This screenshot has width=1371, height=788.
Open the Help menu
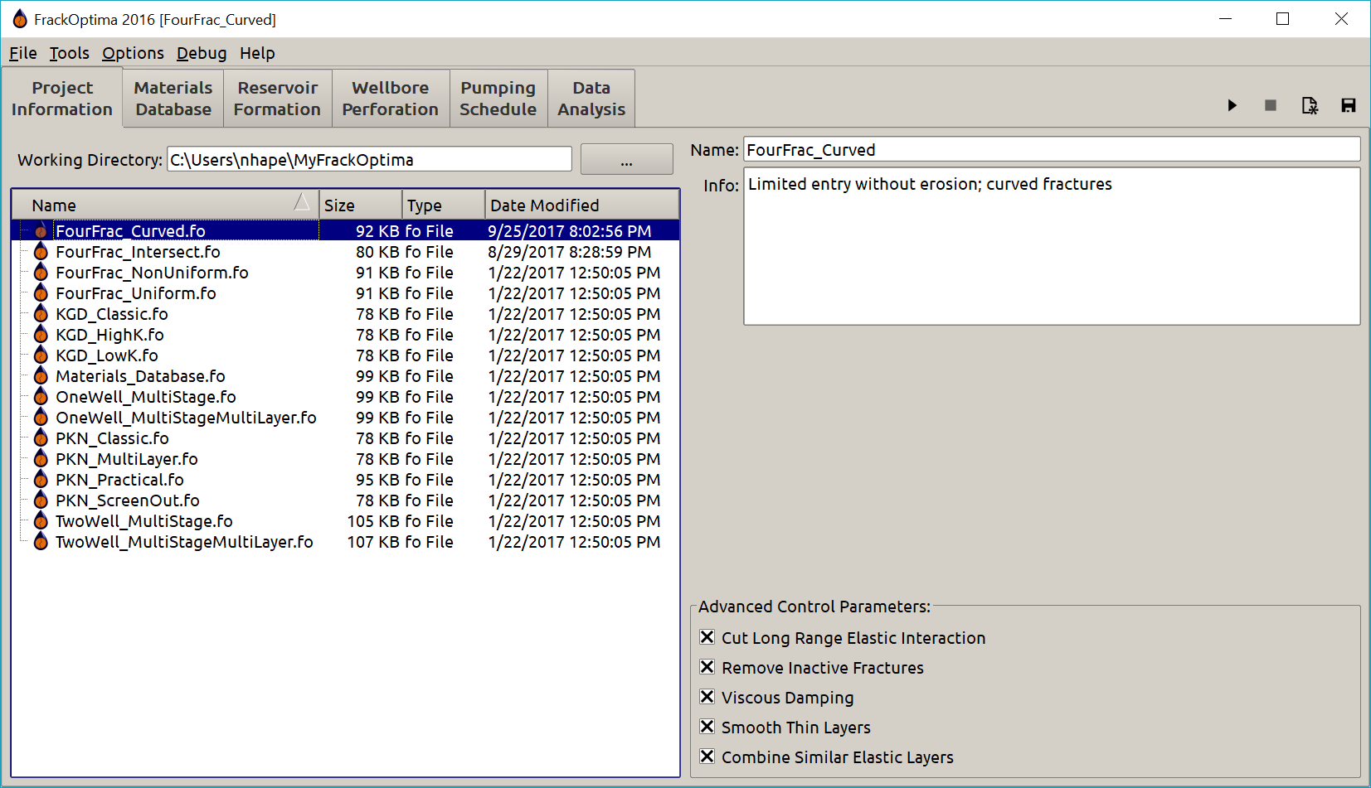click(x=257, y=53)
